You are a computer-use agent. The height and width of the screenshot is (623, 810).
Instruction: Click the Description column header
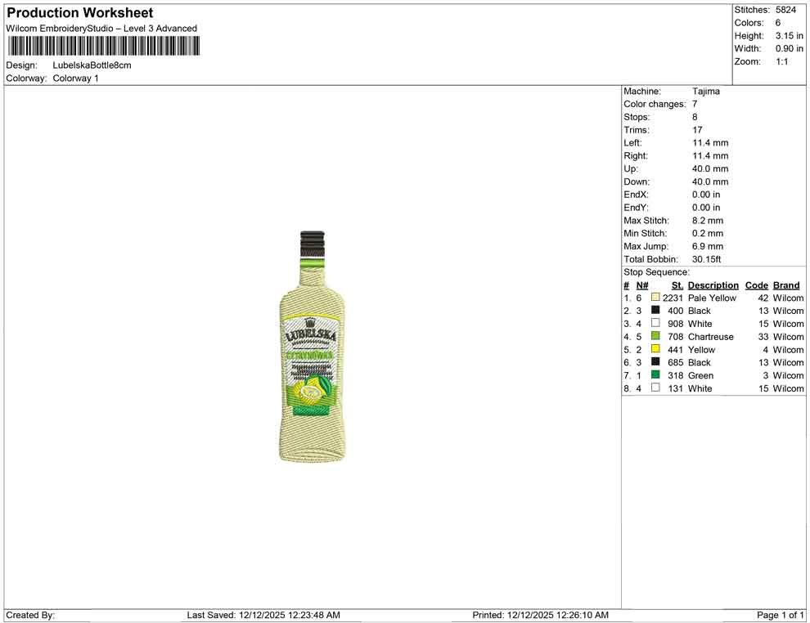pos(713,285)
